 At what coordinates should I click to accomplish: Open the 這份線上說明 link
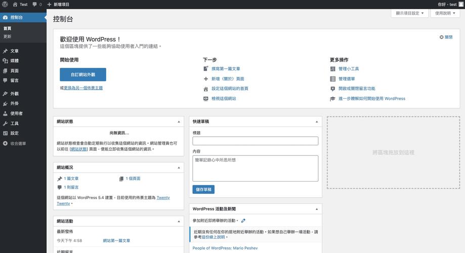click(213, 237)
